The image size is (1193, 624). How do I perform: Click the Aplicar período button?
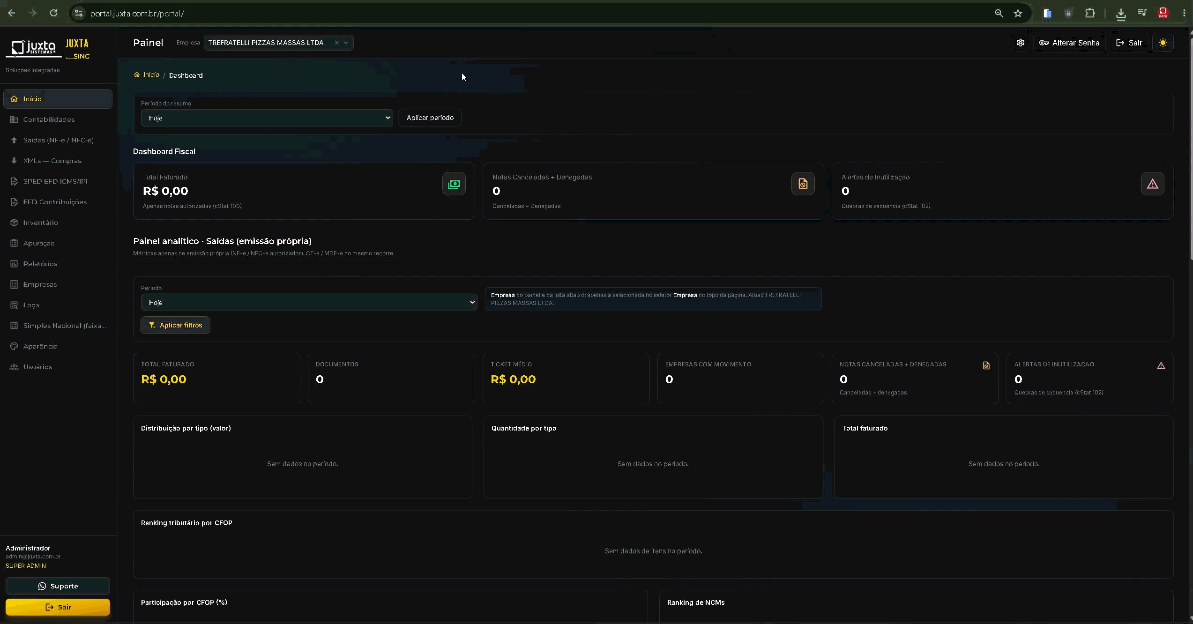point(430,118)
